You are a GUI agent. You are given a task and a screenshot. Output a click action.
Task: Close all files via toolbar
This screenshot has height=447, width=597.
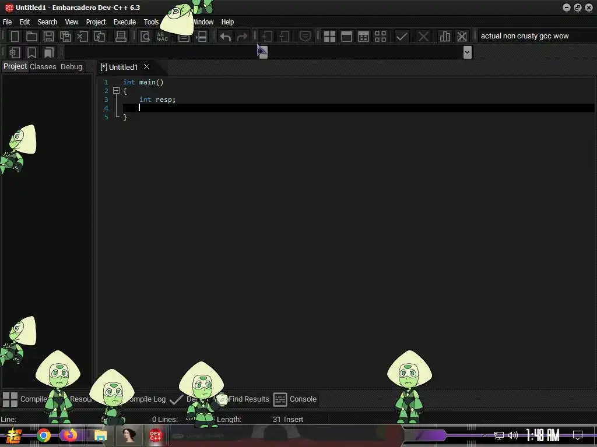click(x=99, y=37)
